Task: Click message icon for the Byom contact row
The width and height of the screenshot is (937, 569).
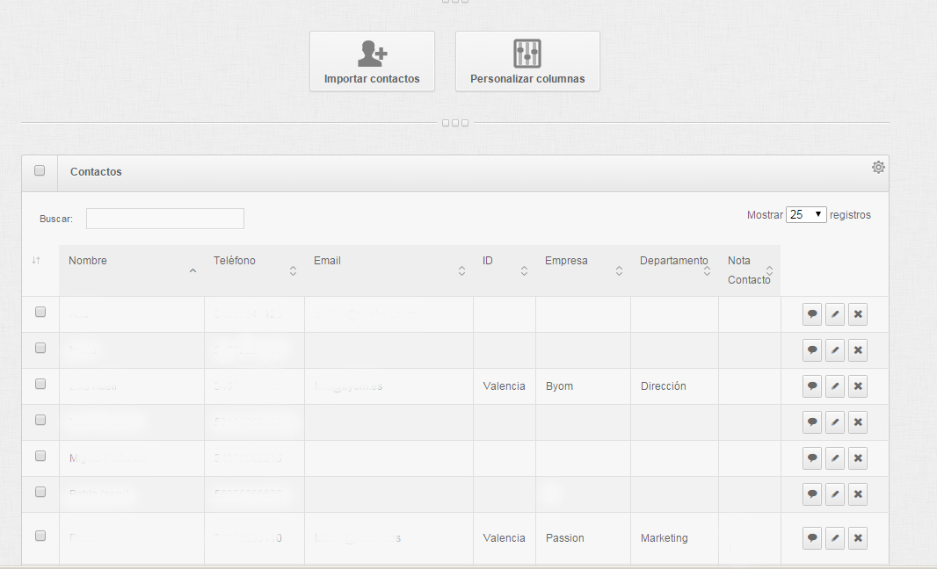Action: tap(812, 386)
